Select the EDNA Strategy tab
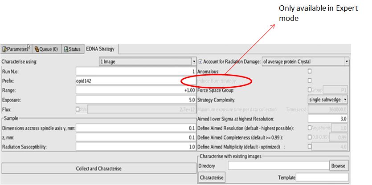Viewport: 372px width, 185px height. coord(101,49)
